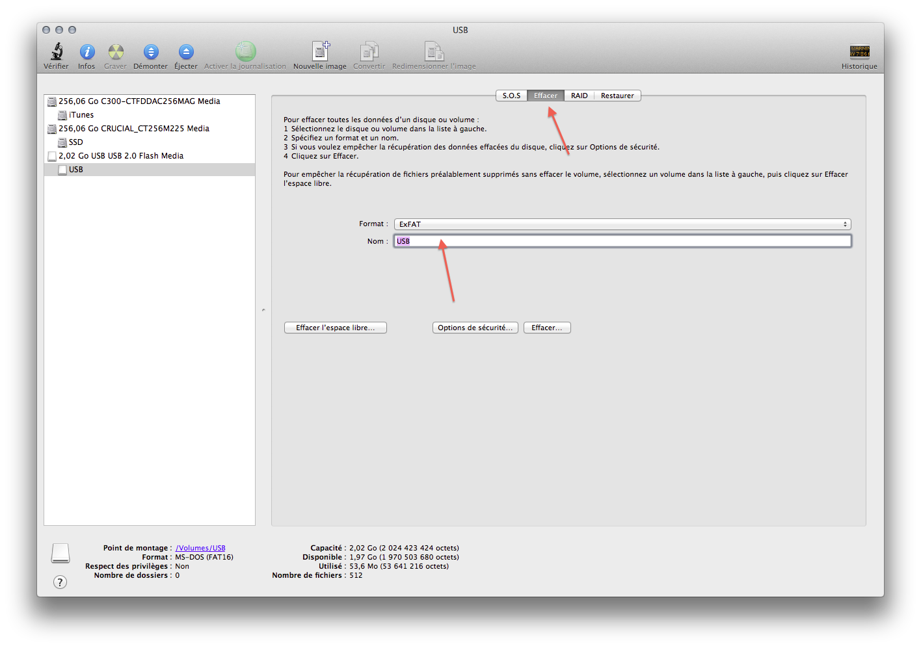Image resolution: width=921 pixels, height=648 pixels.
Task: Click the Effacer… button
Action: coord(546,328)
